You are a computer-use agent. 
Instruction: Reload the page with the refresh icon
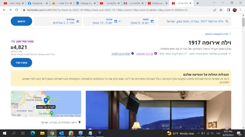(17, 10)
